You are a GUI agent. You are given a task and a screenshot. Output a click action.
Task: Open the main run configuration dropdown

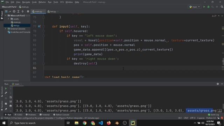(195, 7)
